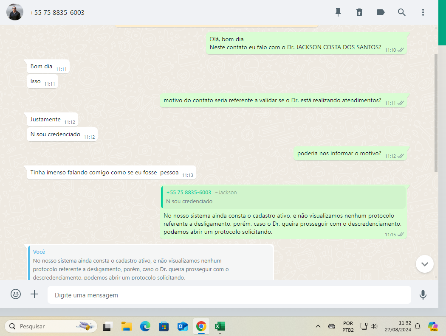The height and width of the screenshot is (336, 446).
Task: Change input language POR PTB2
Action: [x=348, y=327]
